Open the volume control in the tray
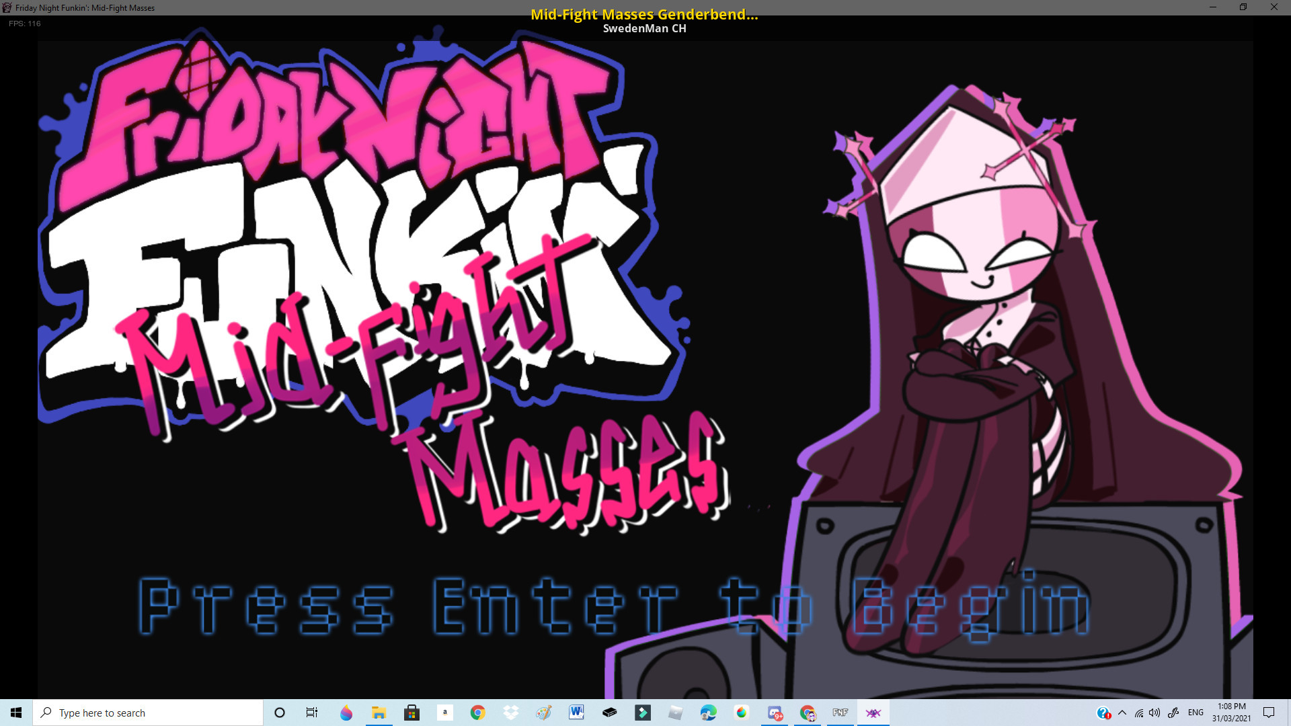 [1155, 713]
